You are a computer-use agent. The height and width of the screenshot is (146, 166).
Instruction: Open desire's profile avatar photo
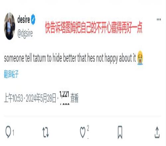coord(10,26)
